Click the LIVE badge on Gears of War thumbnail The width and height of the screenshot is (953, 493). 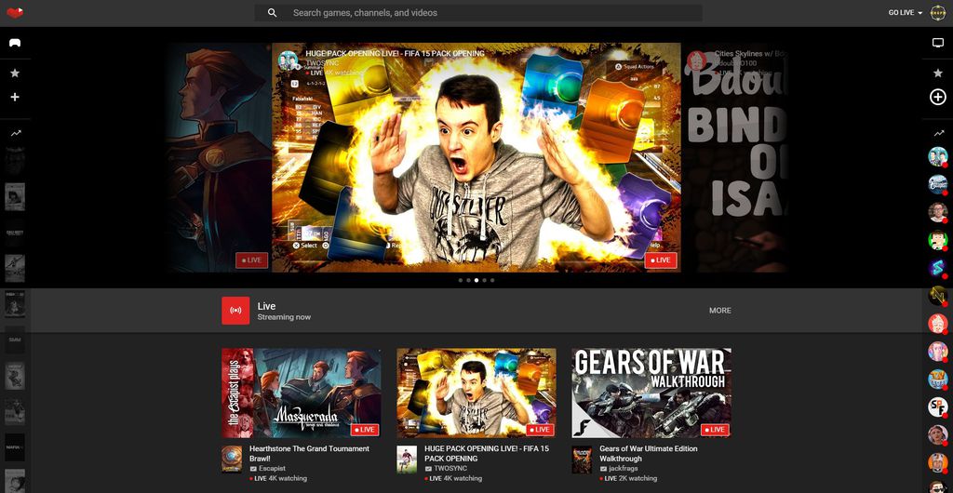pyautogui.click(x=715, y=429)
